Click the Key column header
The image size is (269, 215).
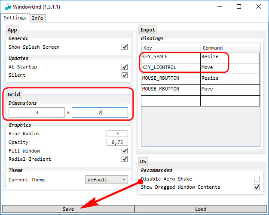click(x=171, y=48)
